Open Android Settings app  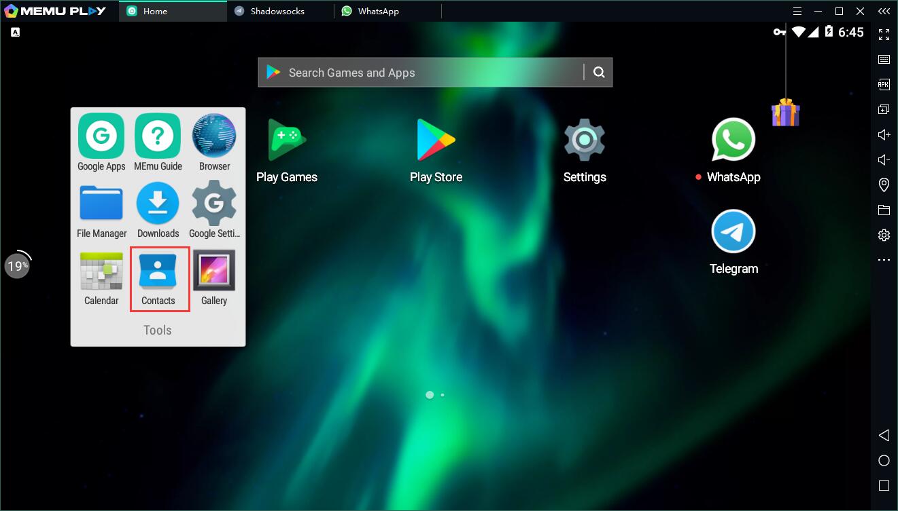pyautogui.click(x=584, y=140)
